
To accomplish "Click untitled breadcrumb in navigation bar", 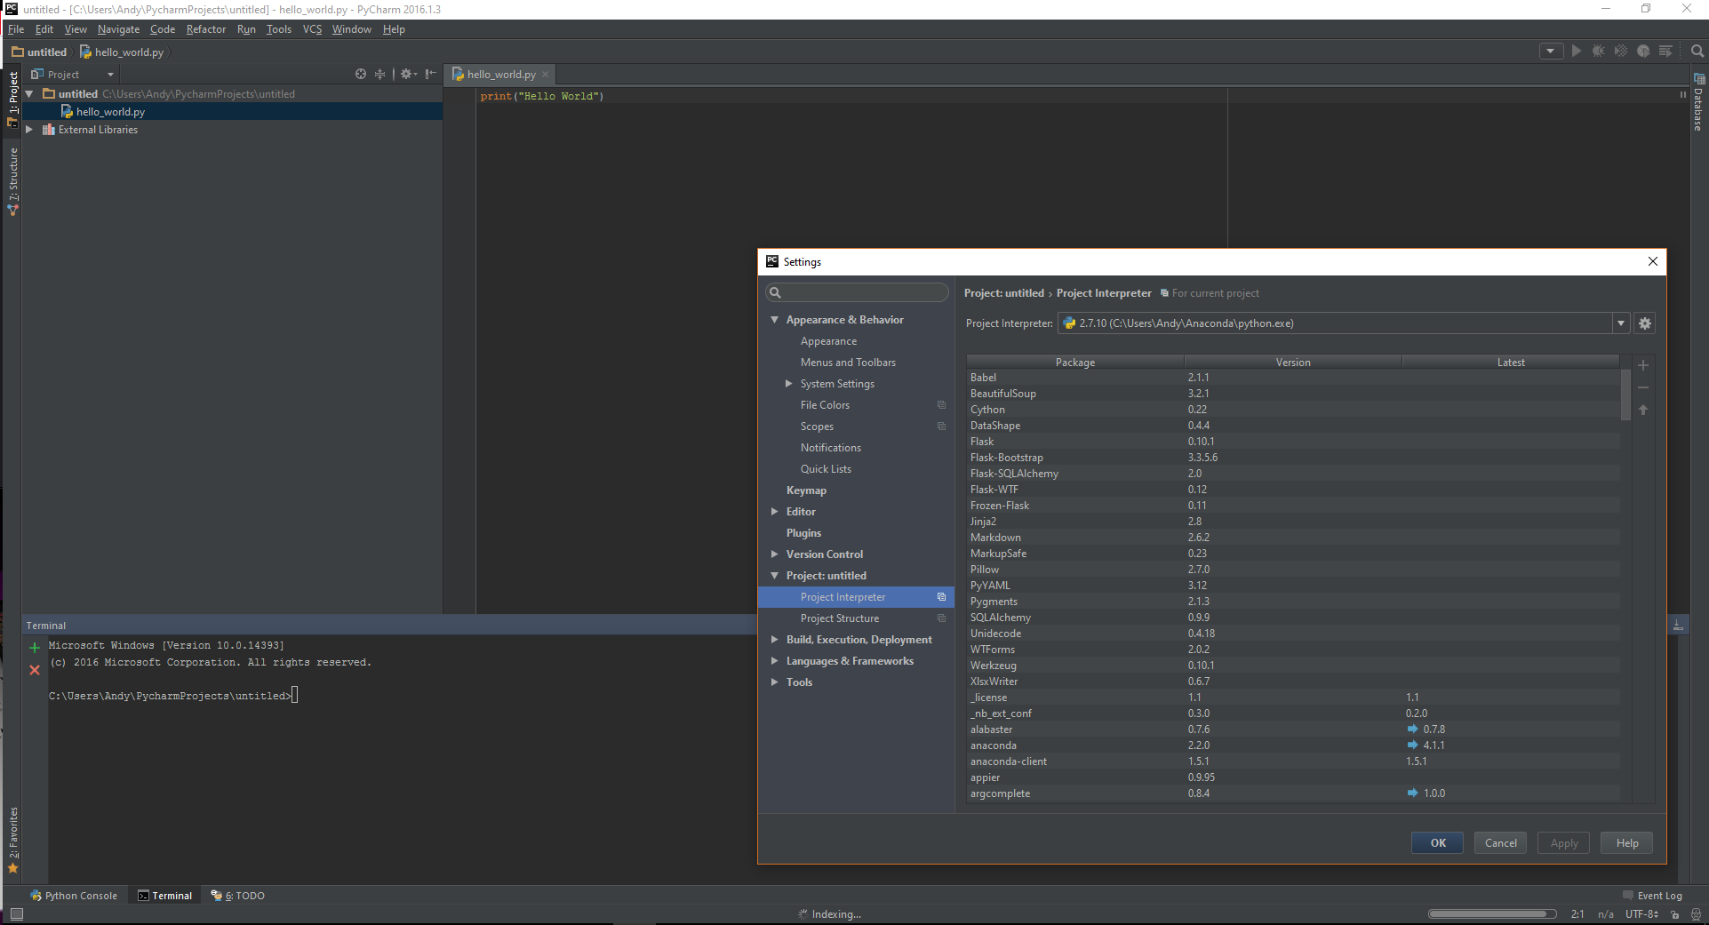I will coord(39,52).
